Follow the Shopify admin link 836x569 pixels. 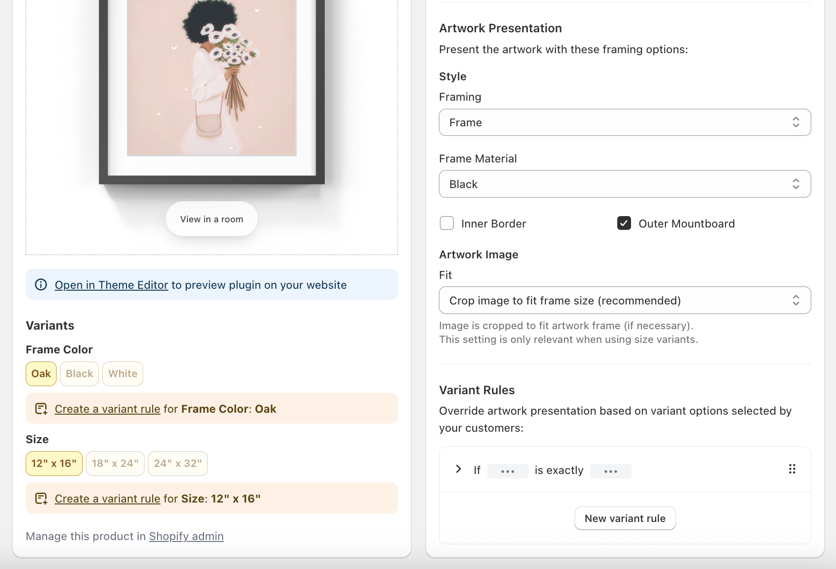click(x=186, y=536)
